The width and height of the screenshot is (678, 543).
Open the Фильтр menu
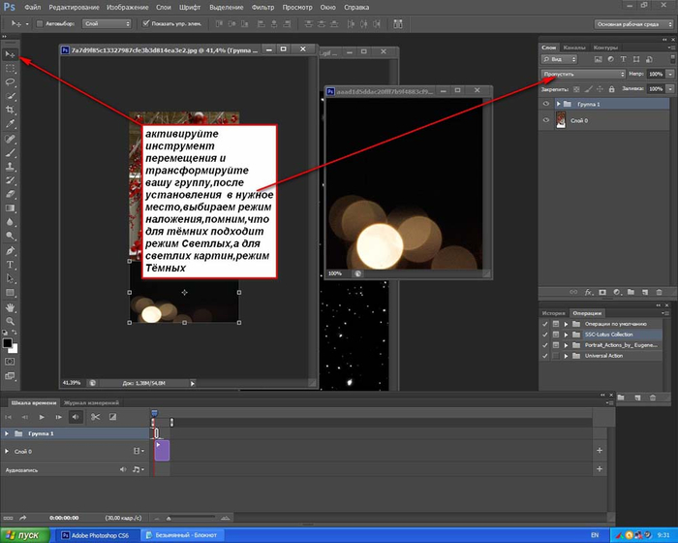click(x=262, y=8)
